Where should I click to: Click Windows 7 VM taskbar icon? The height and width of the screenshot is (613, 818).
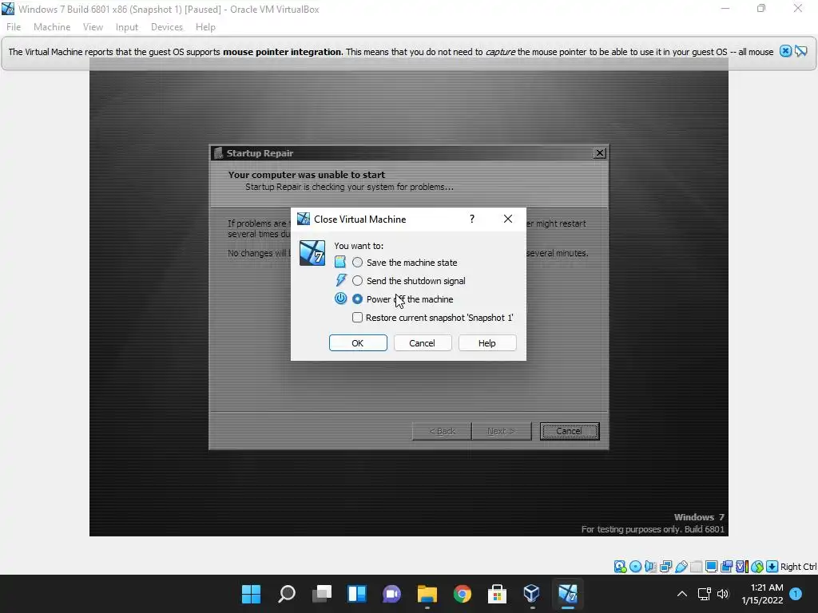click(568, 594)
